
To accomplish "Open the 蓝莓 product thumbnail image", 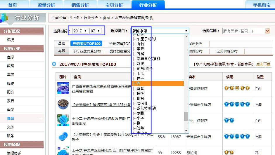I will click(x=63, y=105).
